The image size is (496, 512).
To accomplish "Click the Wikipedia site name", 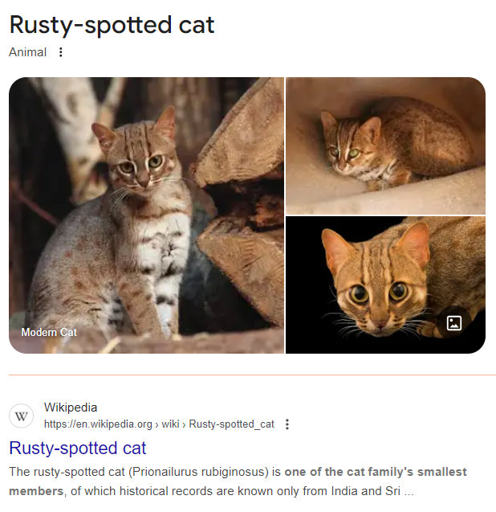I will (71, 408).
